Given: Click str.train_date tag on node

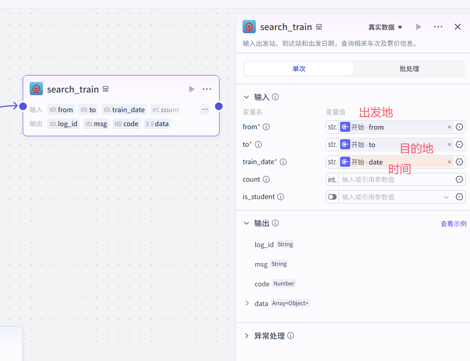Looking at the screenshot, I should pos(124,110).
